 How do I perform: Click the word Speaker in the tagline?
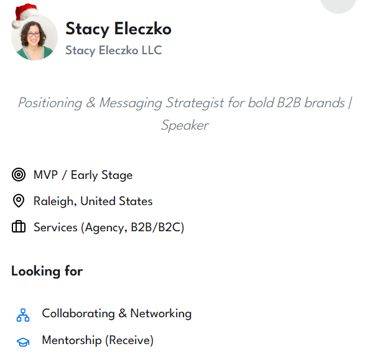click(x=185, y=125)
